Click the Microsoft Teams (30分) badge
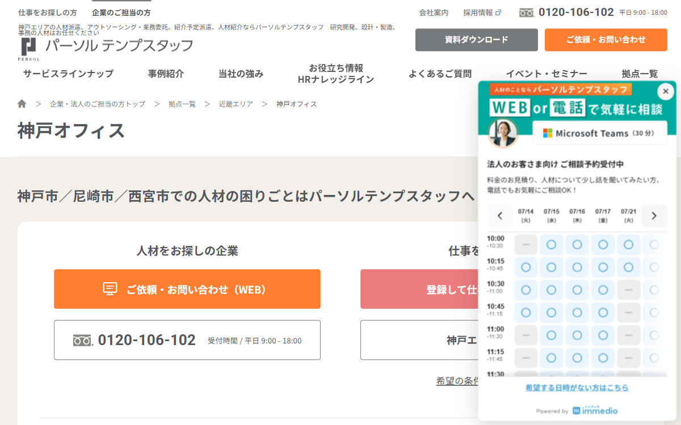 coord(599,134)
